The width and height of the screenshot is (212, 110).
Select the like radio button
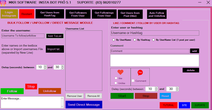coord(116,78)
